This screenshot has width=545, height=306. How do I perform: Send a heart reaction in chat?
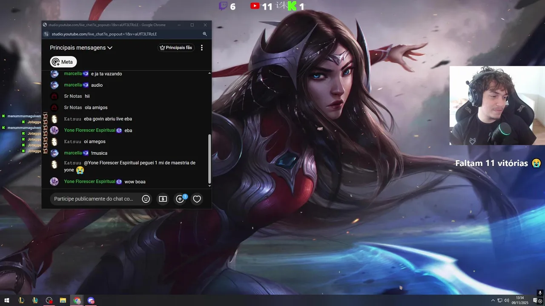[197, 198]
